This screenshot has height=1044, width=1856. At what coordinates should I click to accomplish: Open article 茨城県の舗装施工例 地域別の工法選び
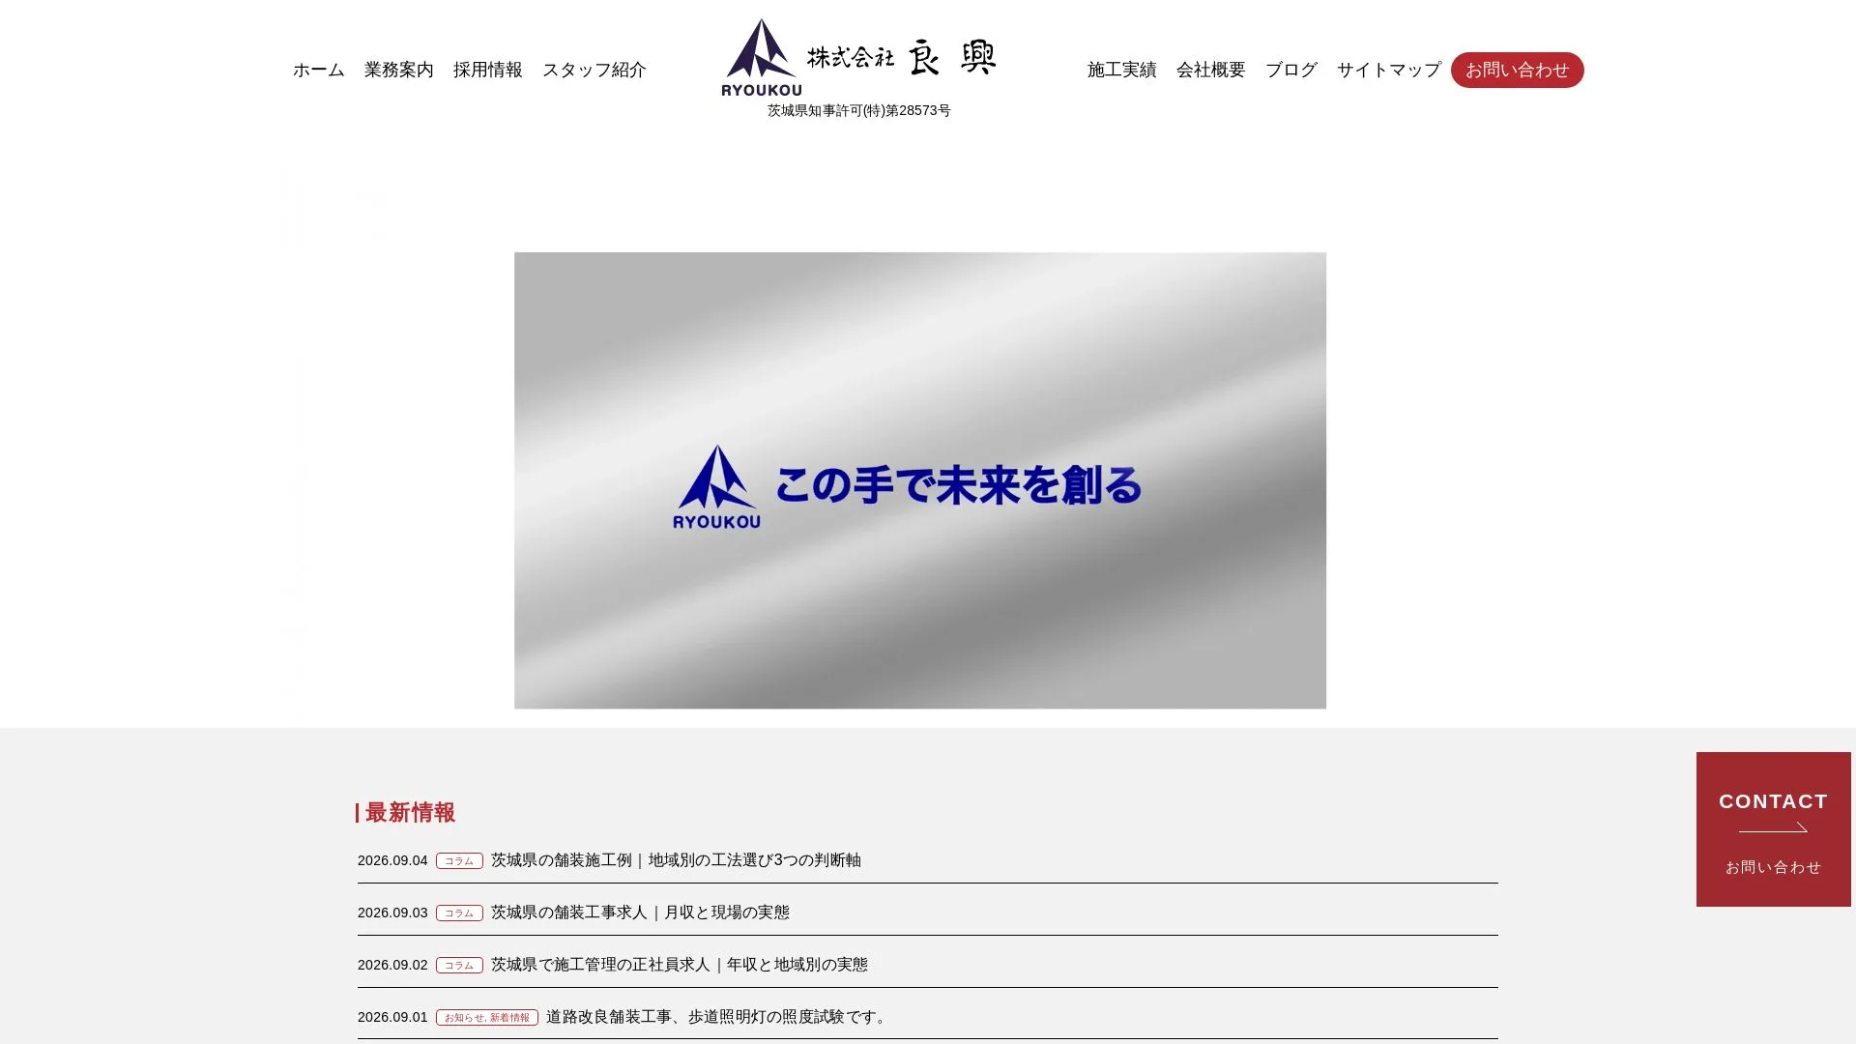pyautogui.click(x=676, y=860)
